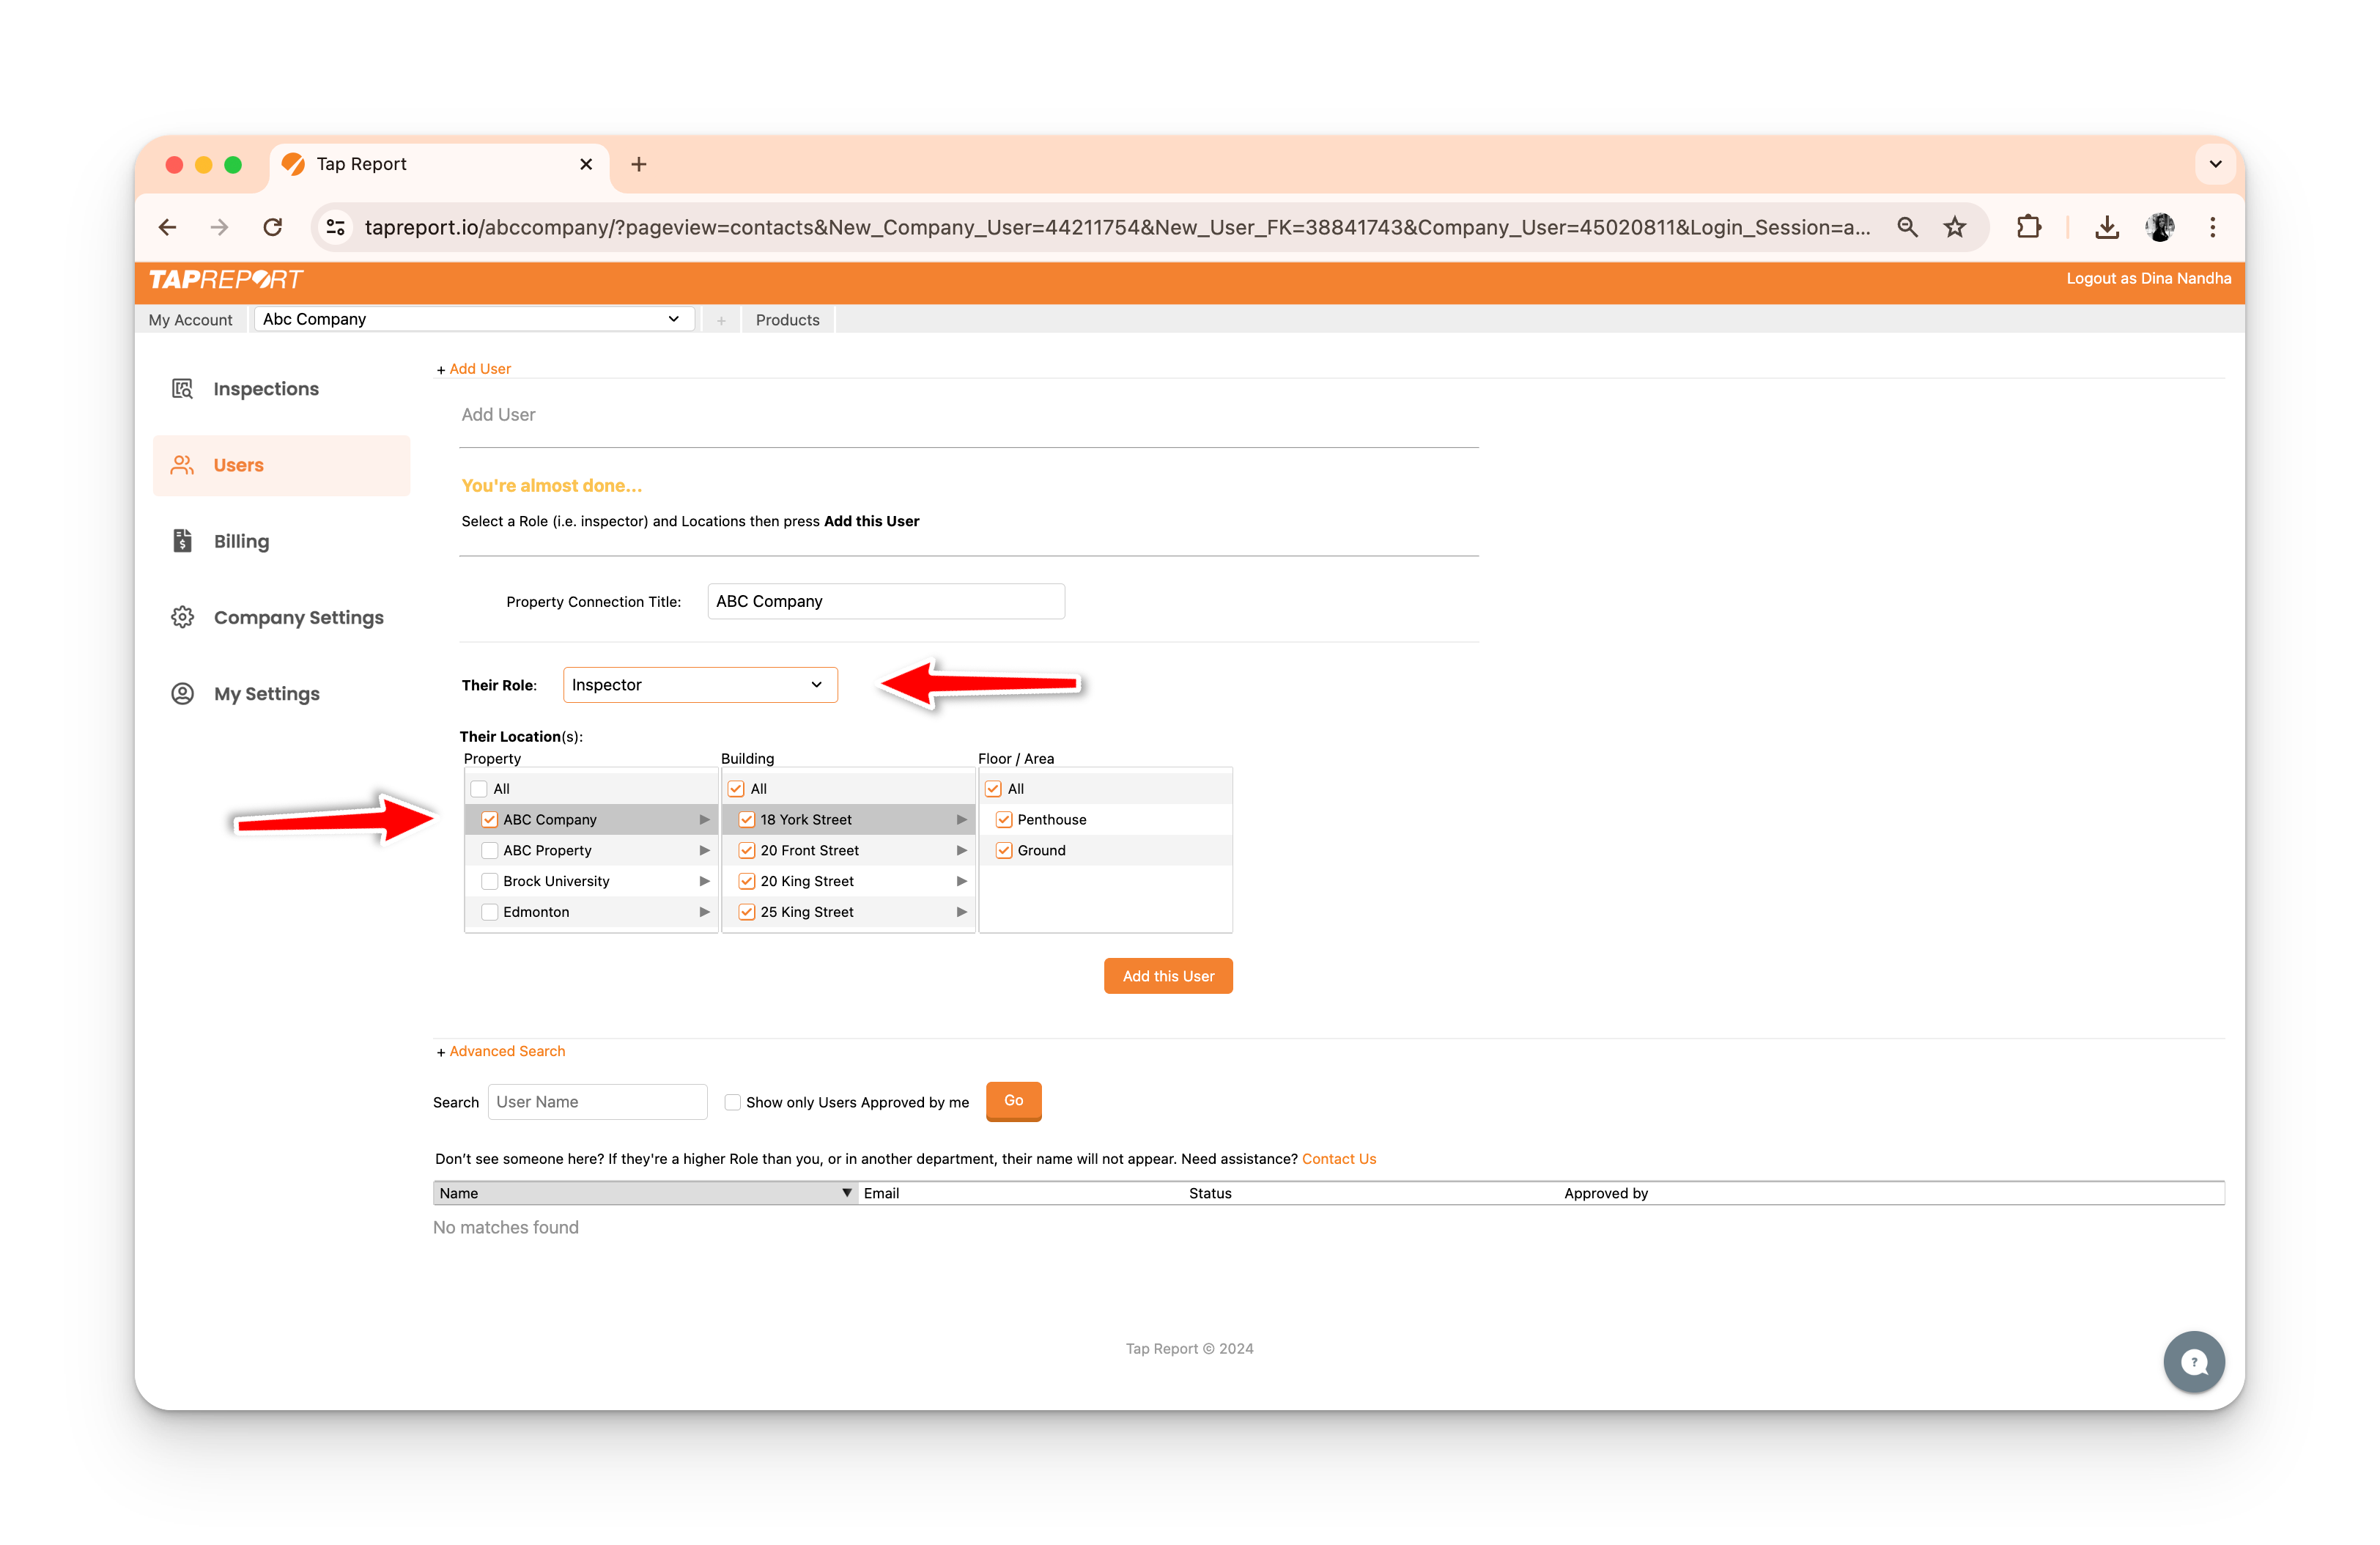
Task: Open the Contact Us link
Action: (x=1338, y=1158)
